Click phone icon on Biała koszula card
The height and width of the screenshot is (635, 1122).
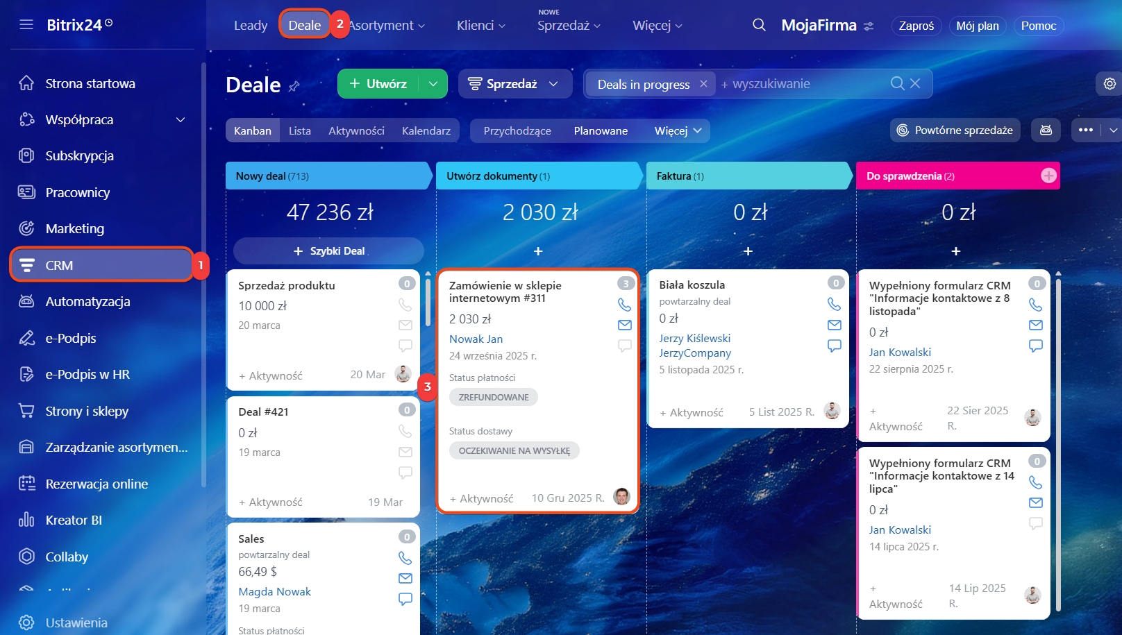(834, 304)
